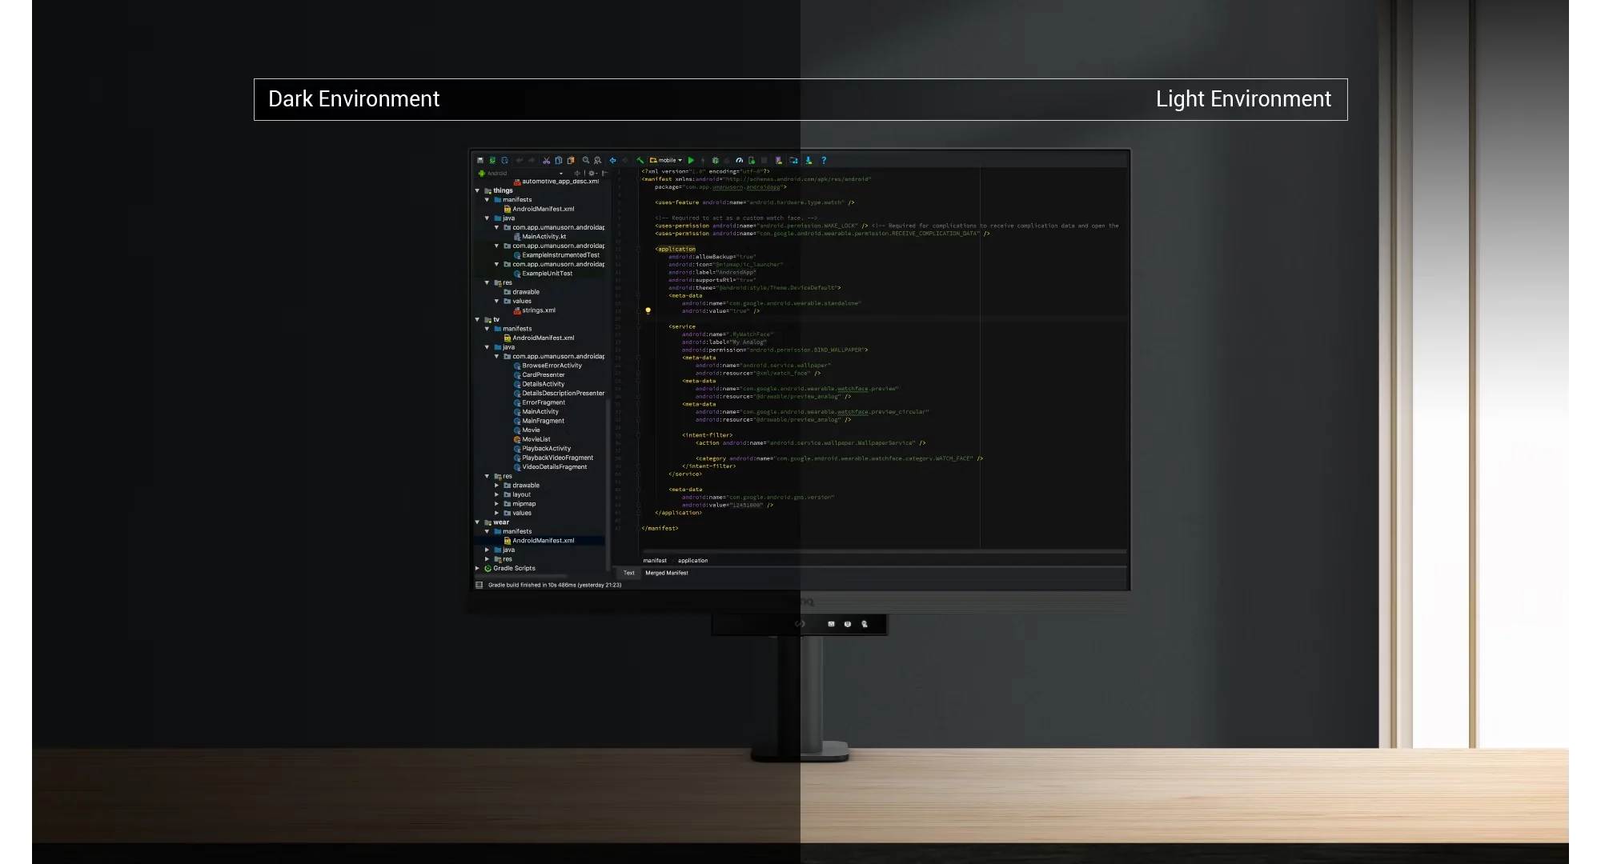1601x864 pixels.
Task: Click the editor horizontal scrollbar
Action: coord(884,551)
